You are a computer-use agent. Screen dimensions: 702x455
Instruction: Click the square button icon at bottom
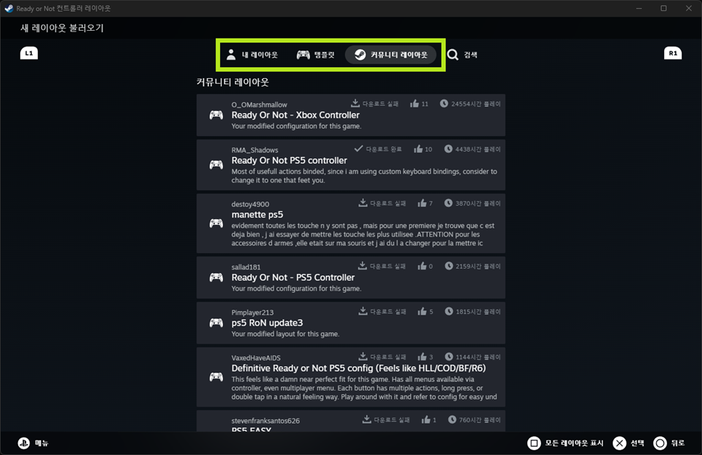[x=534, y=443]
